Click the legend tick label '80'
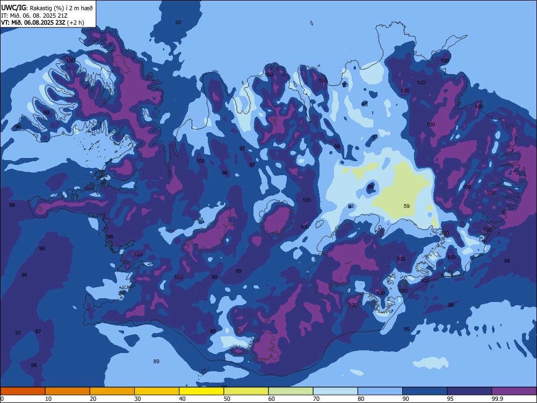Screen dimensions: 537x403 [361, 399]
